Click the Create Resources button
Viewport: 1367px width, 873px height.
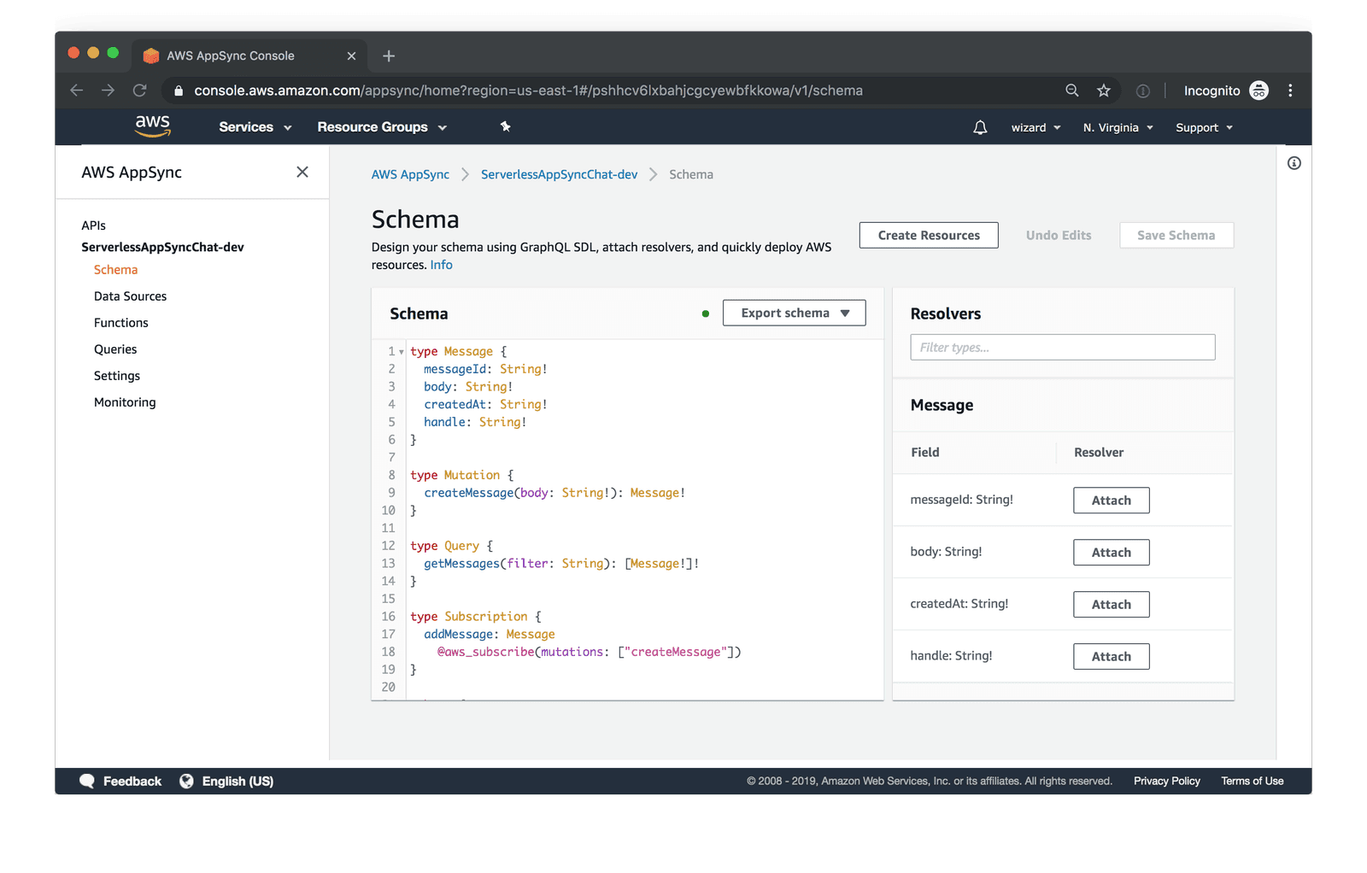pos(928,235)
